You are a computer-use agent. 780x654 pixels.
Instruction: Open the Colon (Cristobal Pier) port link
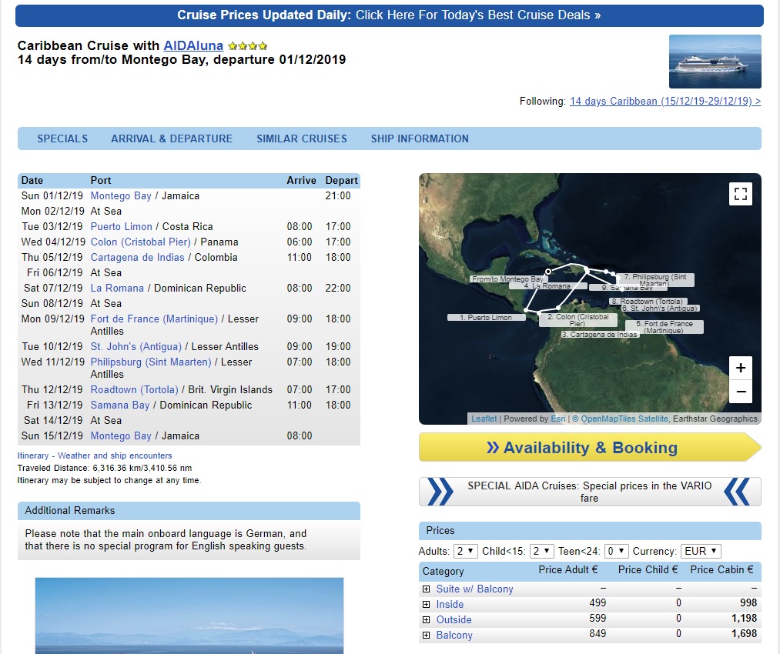click(x=141, y=242)
